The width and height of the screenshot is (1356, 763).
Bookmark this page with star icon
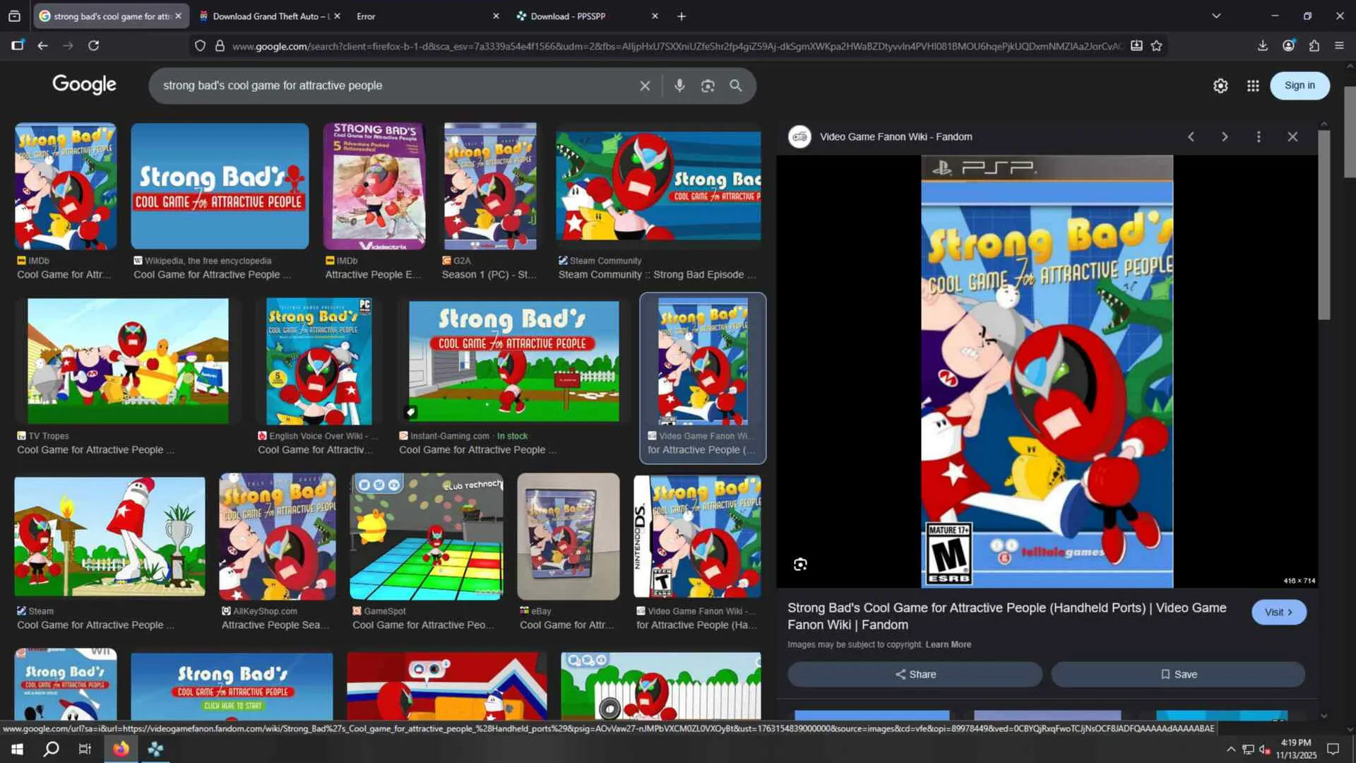[1156, 46]
